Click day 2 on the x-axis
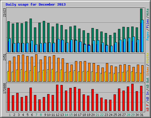This screenshot has width=151, height=118. pyautogui.click(x=14, y=115)
